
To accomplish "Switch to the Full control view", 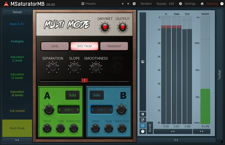I will (x=17, y=111).
